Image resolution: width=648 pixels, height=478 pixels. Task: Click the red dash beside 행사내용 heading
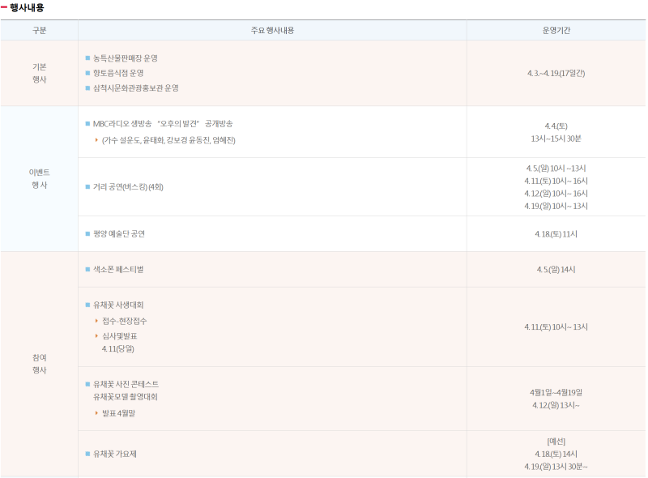4,7
